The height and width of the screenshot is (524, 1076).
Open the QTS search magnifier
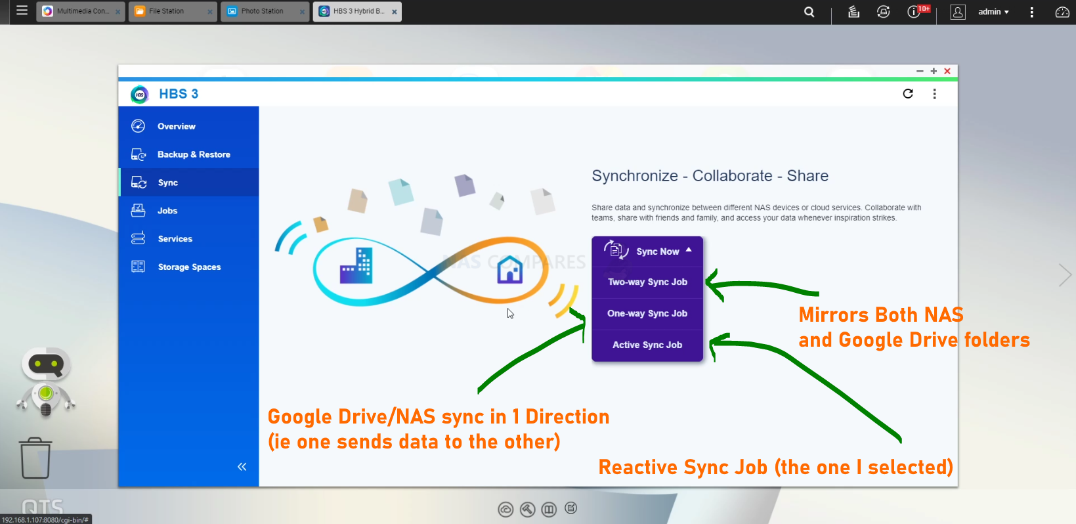click(x=809, y=12)
